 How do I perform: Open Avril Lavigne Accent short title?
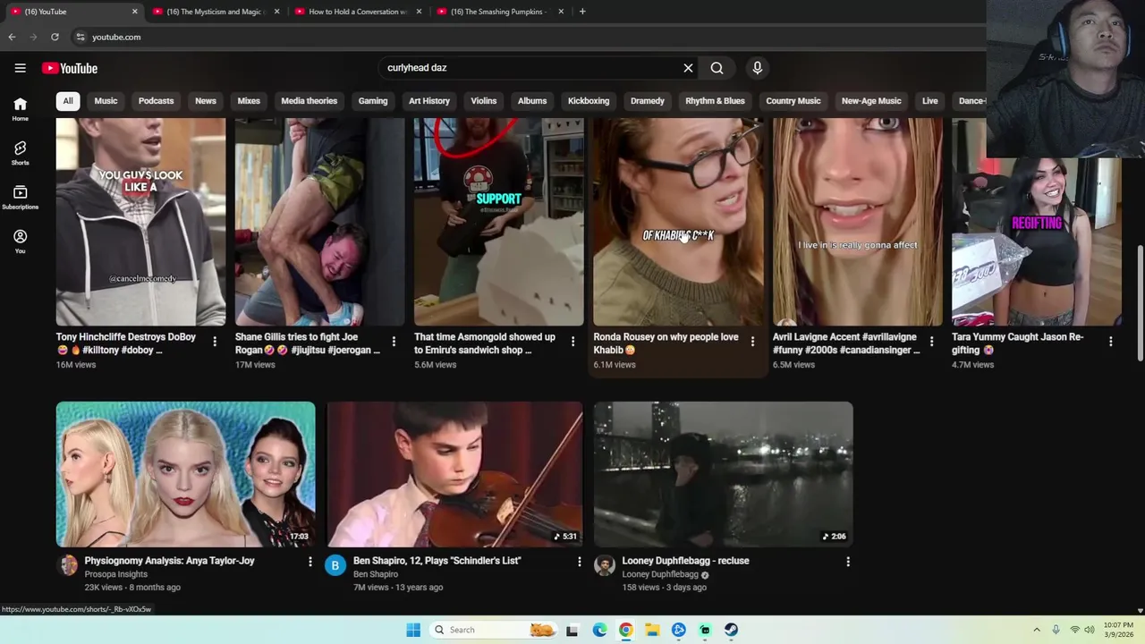[x=846, y=343]
